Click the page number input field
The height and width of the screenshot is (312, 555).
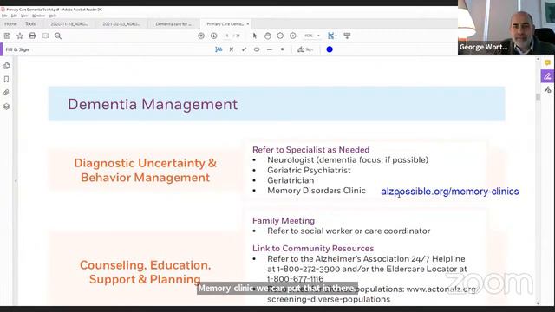(x=227, y=36)
